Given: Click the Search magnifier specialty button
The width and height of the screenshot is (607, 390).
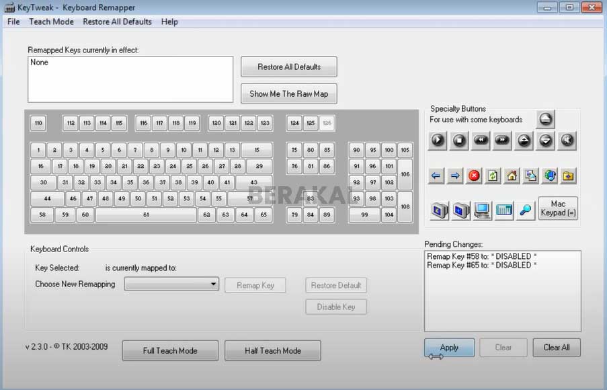Looking at the screenshot, I should pos(525,210).
